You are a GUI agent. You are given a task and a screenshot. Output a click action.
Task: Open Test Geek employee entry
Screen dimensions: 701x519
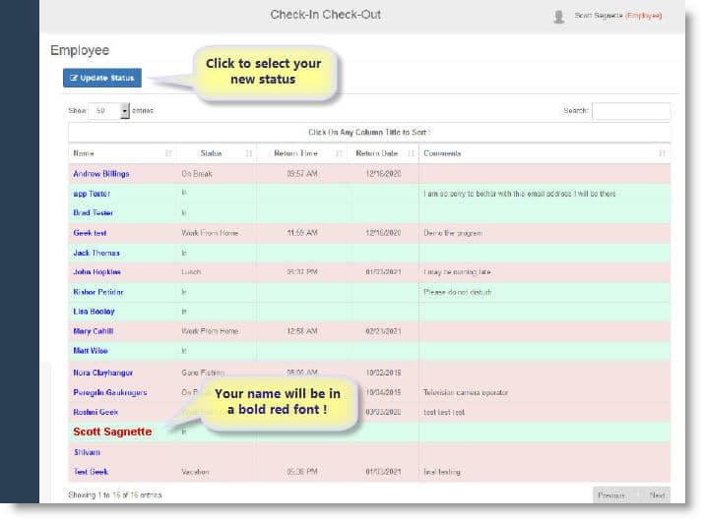click(91, 472)
